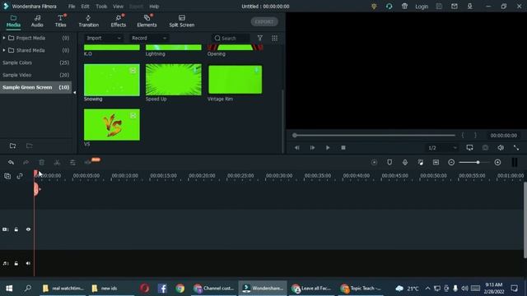Image resolution: width=527 pixels, height=296 pixels.
Task: Play the preview video
Action: point(328,148)
